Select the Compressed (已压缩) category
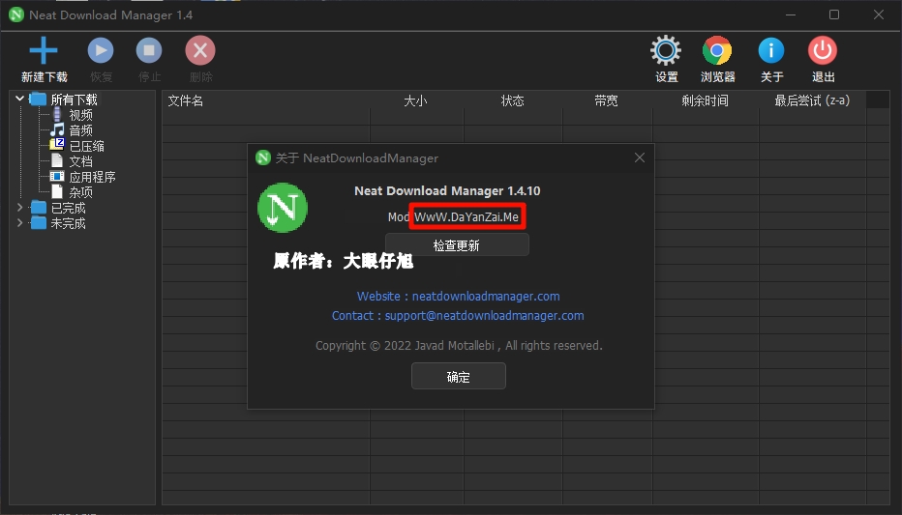 (86, 147)
